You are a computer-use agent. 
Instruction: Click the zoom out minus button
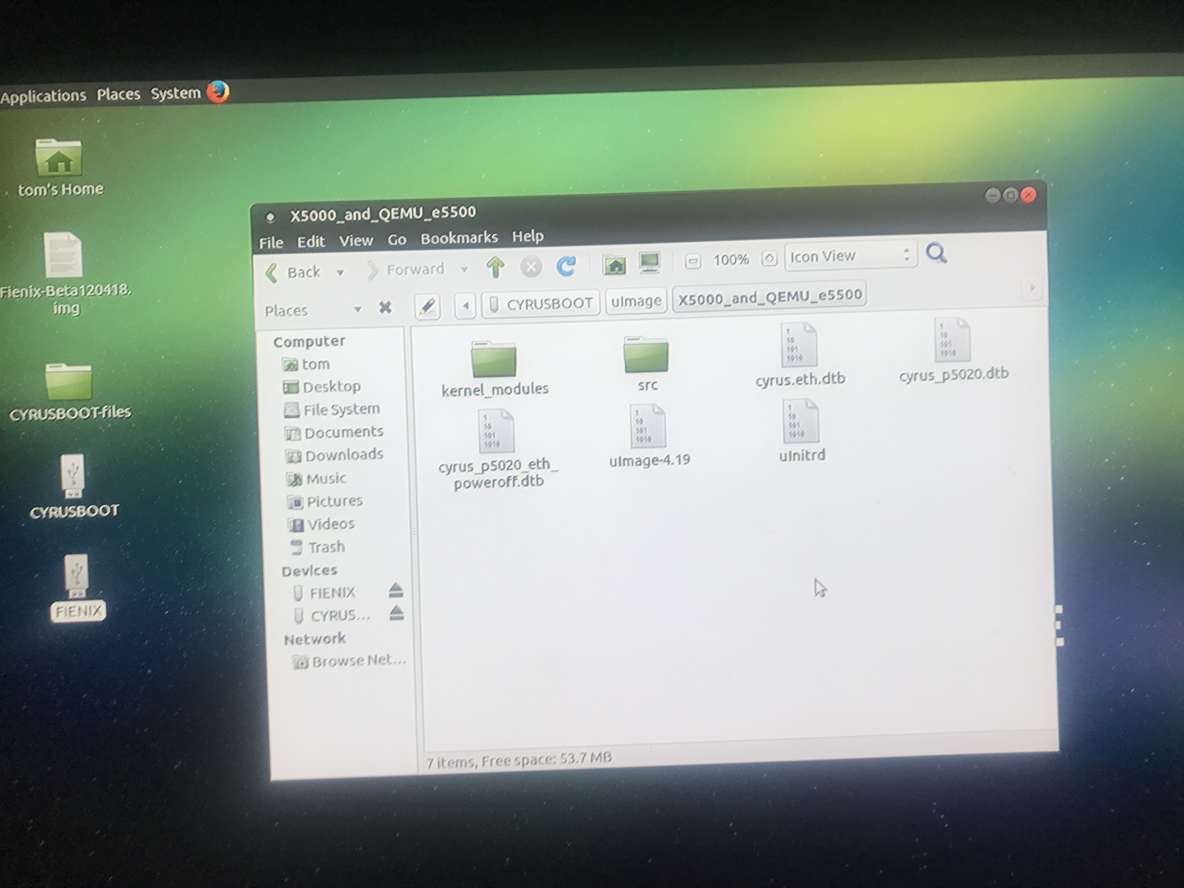(693, 261)
